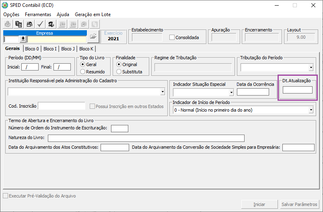The height and width of the screenshot is (212, 323).
Task: Click the grayed stamp icon in the toolbar
Action: point(8,24)
